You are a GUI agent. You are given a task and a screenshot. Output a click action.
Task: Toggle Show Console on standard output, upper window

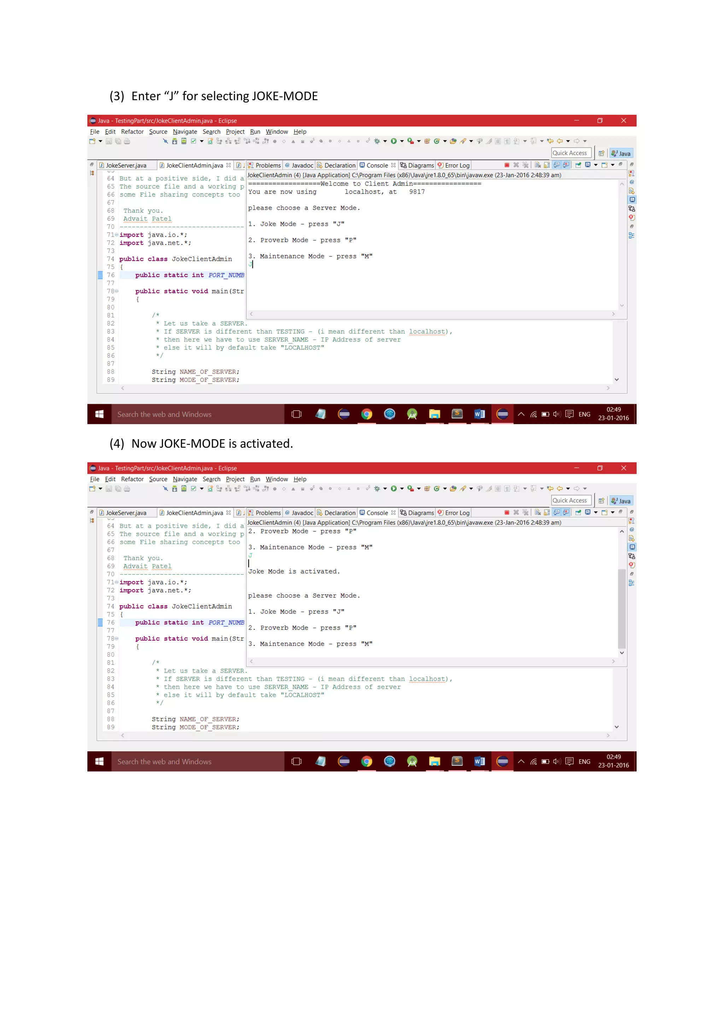click(557, 165)
